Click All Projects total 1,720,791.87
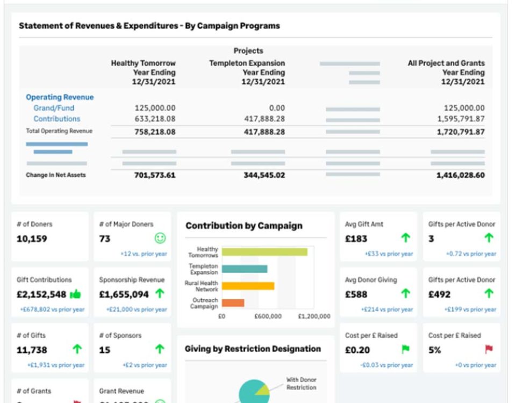 461,132
